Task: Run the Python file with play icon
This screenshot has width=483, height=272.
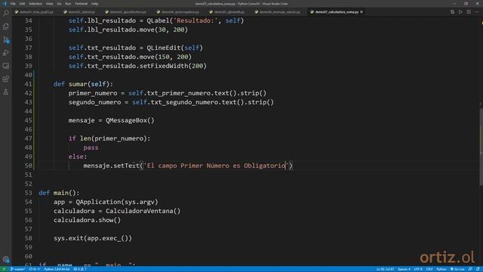Action: click(x=460, y=12)
